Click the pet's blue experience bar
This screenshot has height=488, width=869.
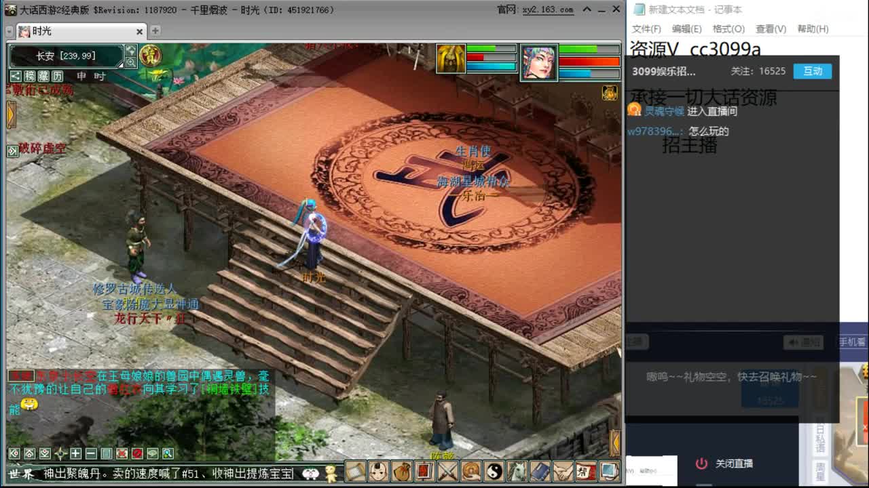pyautogui.click(x=492, y=67)
